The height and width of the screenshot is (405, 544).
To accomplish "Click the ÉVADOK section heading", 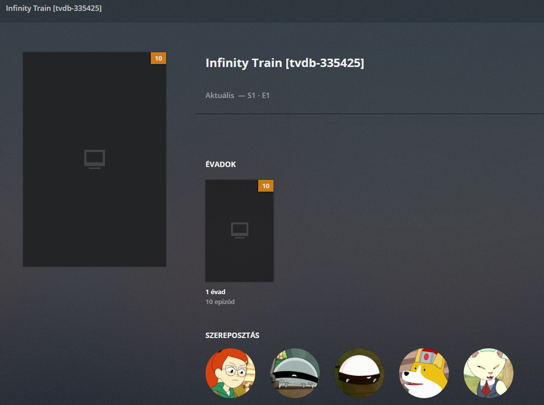I will click(220, 164).
